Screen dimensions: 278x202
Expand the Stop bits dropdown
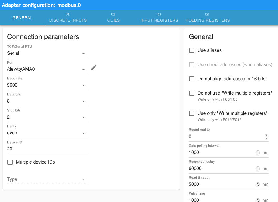coord(47,117)
